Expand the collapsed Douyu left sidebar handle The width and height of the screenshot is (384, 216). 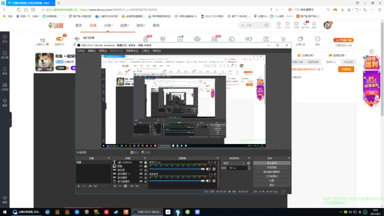(10, 120)
